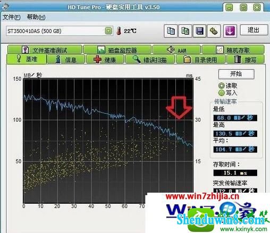Click the copy screenshot icon

[185, 31]
